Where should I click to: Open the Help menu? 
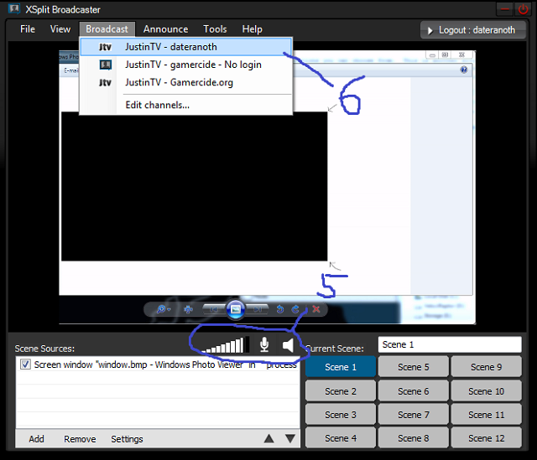(x=253, y=29)
